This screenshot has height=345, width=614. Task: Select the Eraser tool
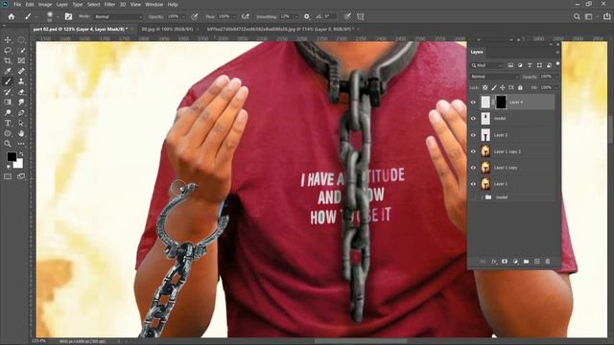(21, 92)
